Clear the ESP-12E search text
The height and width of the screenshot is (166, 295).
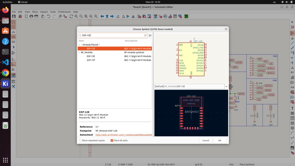pyautogui.click(x=145, y=35)
